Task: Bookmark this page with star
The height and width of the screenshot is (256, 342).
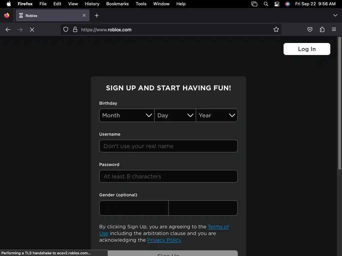Action: click(276, 29)
